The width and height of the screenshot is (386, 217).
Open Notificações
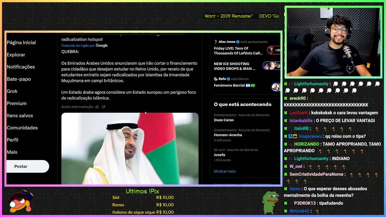click(x=21, y=67)
